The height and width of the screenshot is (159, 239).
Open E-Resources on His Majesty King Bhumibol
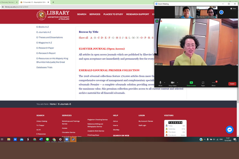(52, 60)
